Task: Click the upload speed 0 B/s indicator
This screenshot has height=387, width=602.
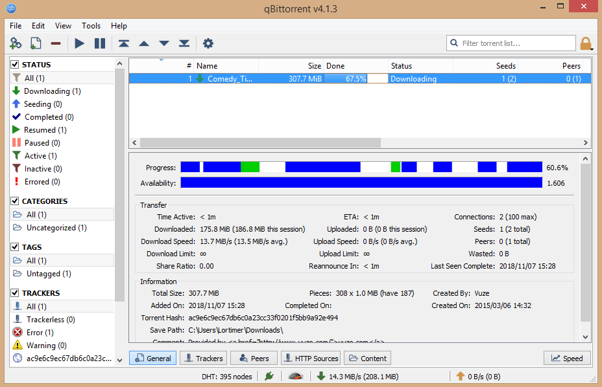Action: click(478, 377)
